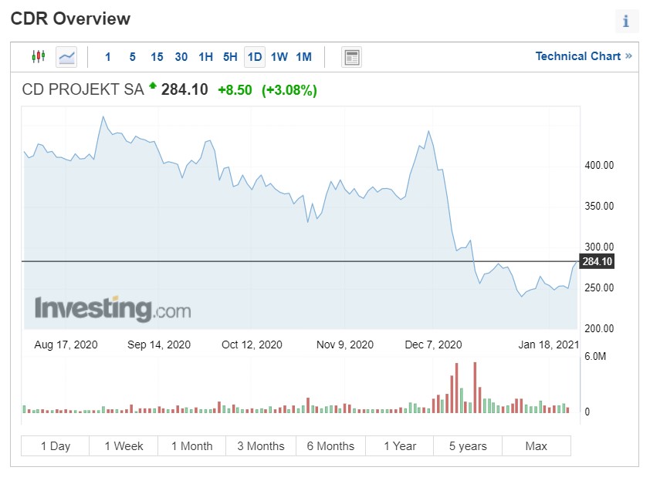This screenshot has width=650, height=484.
Task: Click the CD PROJEKT SA stock name
Action: tap(83, 89)
